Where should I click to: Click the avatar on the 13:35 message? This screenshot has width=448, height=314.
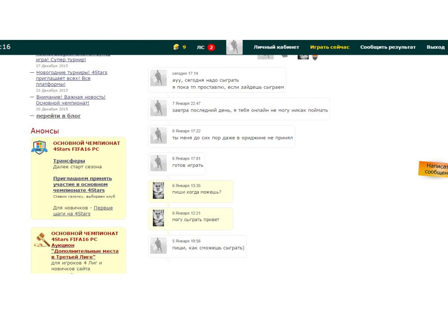coord(158,190)
